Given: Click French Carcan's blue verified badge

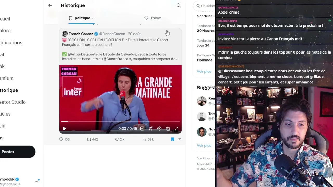Looking at the screenshot, I should (x=96, y=34).
